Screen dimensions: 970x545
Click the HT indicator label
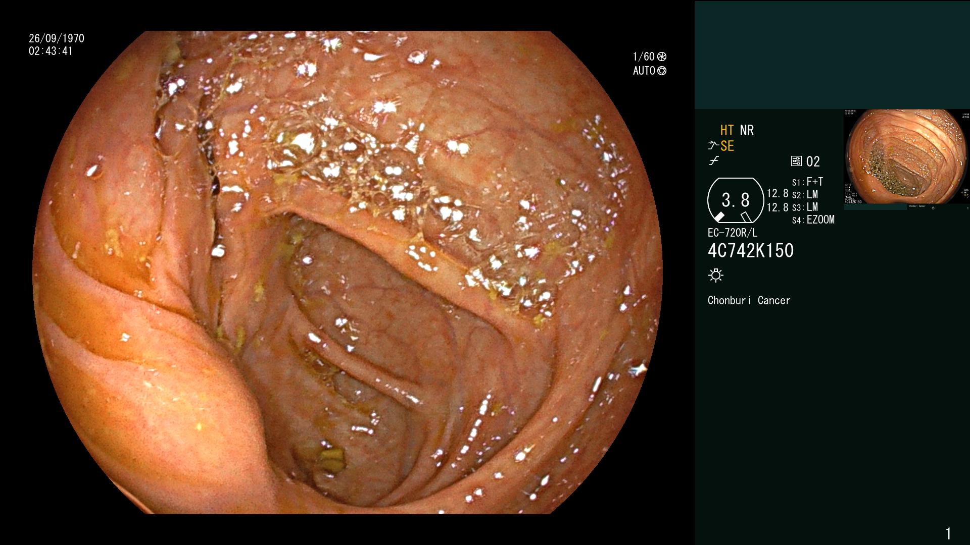coord(727,130)
